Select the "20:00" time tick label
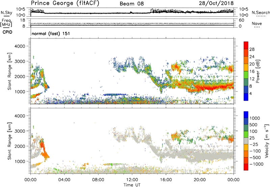This screenshot has height=187, width=270. pos(199,180)
